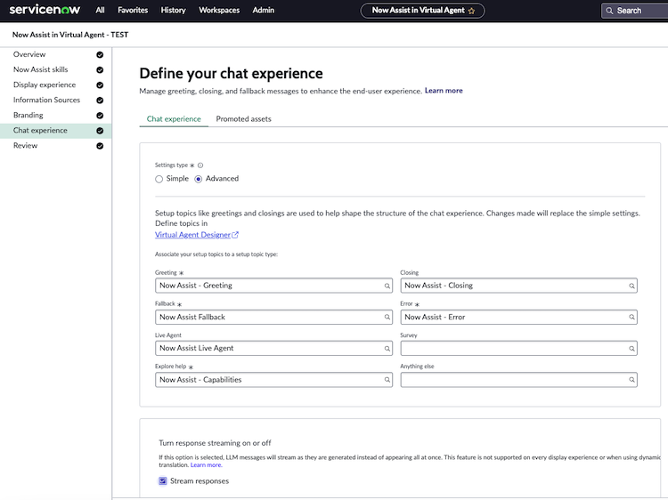
Task: Click the Now Assist in Virtual Agent header pill
Action: click(422, 11)
